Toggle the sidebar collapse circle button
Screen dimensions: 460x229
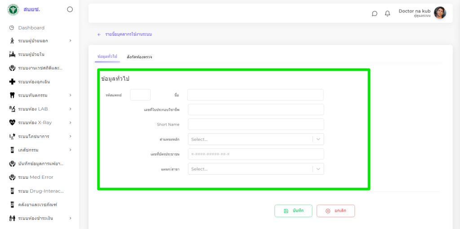coord(70,9)
